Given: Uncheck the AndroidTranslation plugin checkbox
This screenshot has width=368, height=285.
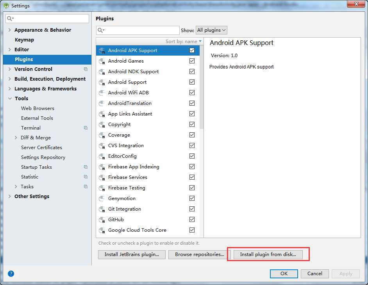Looking at the screenshot, I should pos(192,103).
